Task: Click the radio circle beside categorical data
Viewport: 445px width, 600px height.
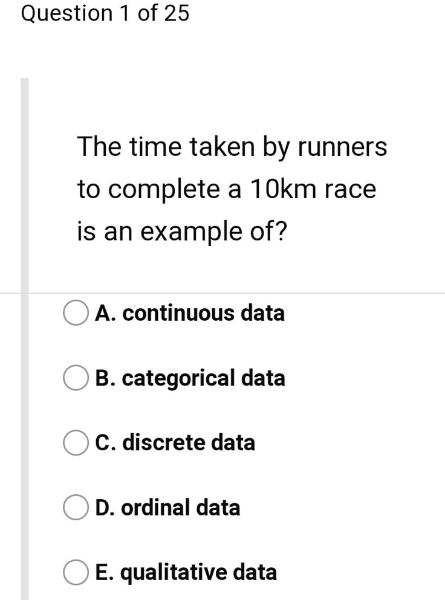Action: pyautogui.click(x=76, y=378)
